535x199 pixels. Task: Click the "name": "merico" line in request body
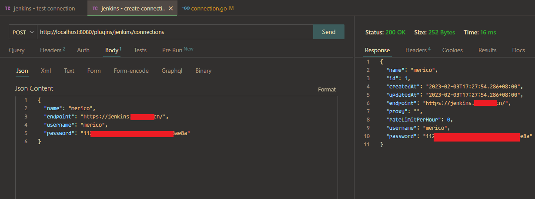coord(70,108)
